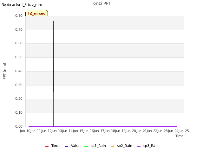
Task: Click the orange sp2_Rain legend color marker
Action: (113, 146)
